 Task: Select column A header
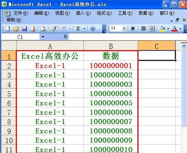(x=50, y=46)
